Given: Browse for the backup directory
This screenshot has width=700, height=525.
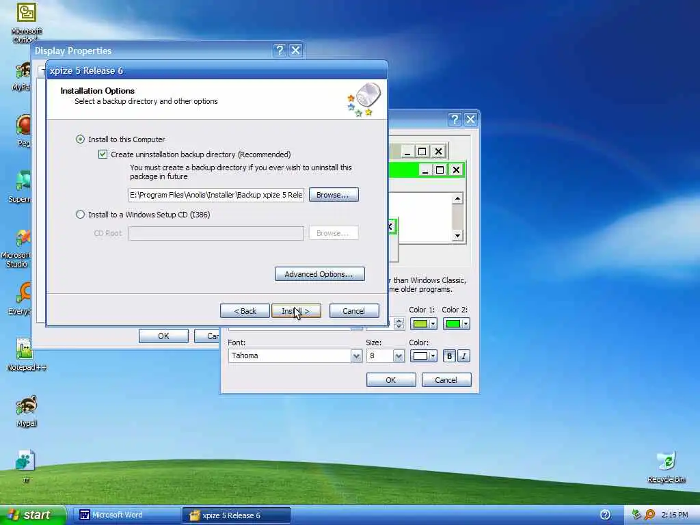Looking at the screenshot, I should [334, 195].
